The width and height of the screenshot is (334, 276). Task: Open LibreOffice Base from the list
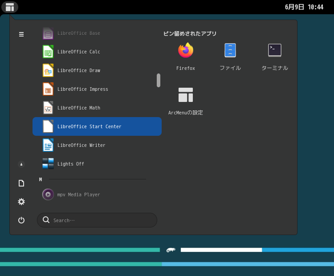97,33
